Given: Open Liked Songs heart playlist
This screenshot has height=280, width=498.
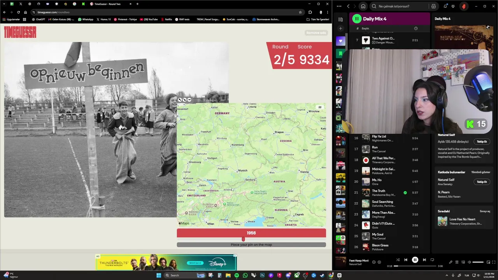Looking at the screenshot, I should [340, 41].
